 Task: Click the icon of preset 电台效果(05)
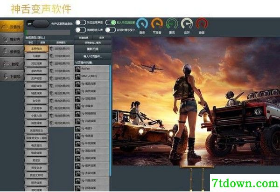click(x=52, y=123)
